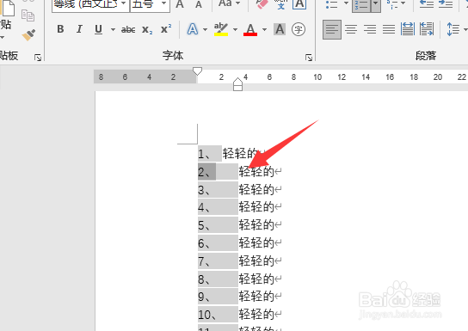Expand underline style dropdown arrow

pos(113,29)
